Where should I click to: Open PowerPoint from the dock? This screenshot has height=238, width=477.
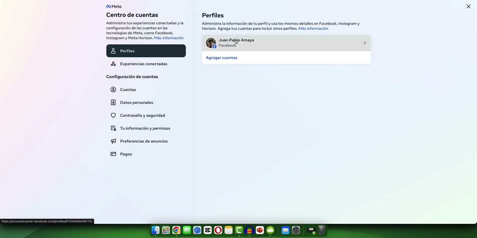[x=260, y=231]
